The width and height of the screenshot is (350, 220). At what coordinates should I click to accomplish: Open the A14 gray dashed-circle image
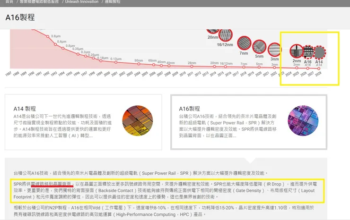click(319, 52)
